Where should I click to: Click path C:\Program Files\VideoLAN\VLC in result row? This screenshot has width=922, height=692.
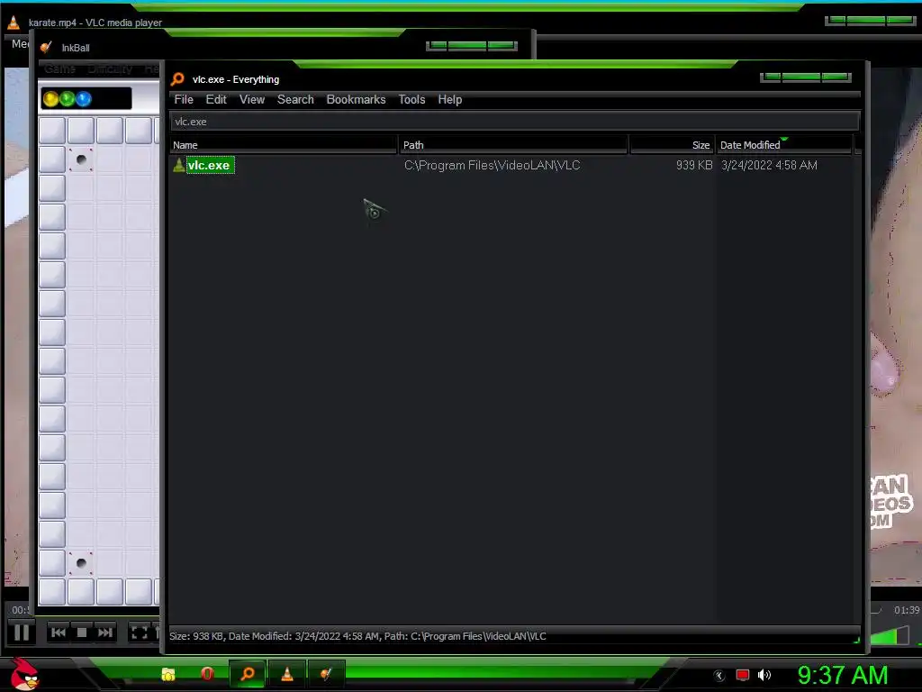point(492,166)
